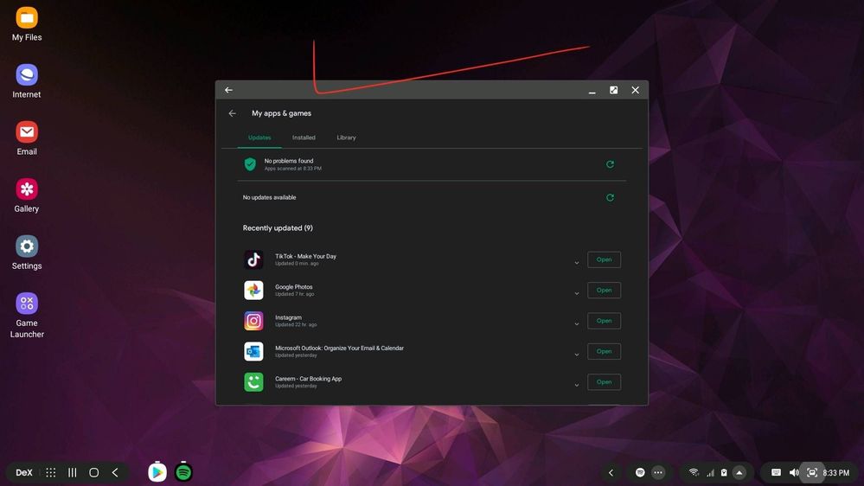Open Gallery desktop icon
864x486 pixels.
pyautogui.click(x=27, y=195)
